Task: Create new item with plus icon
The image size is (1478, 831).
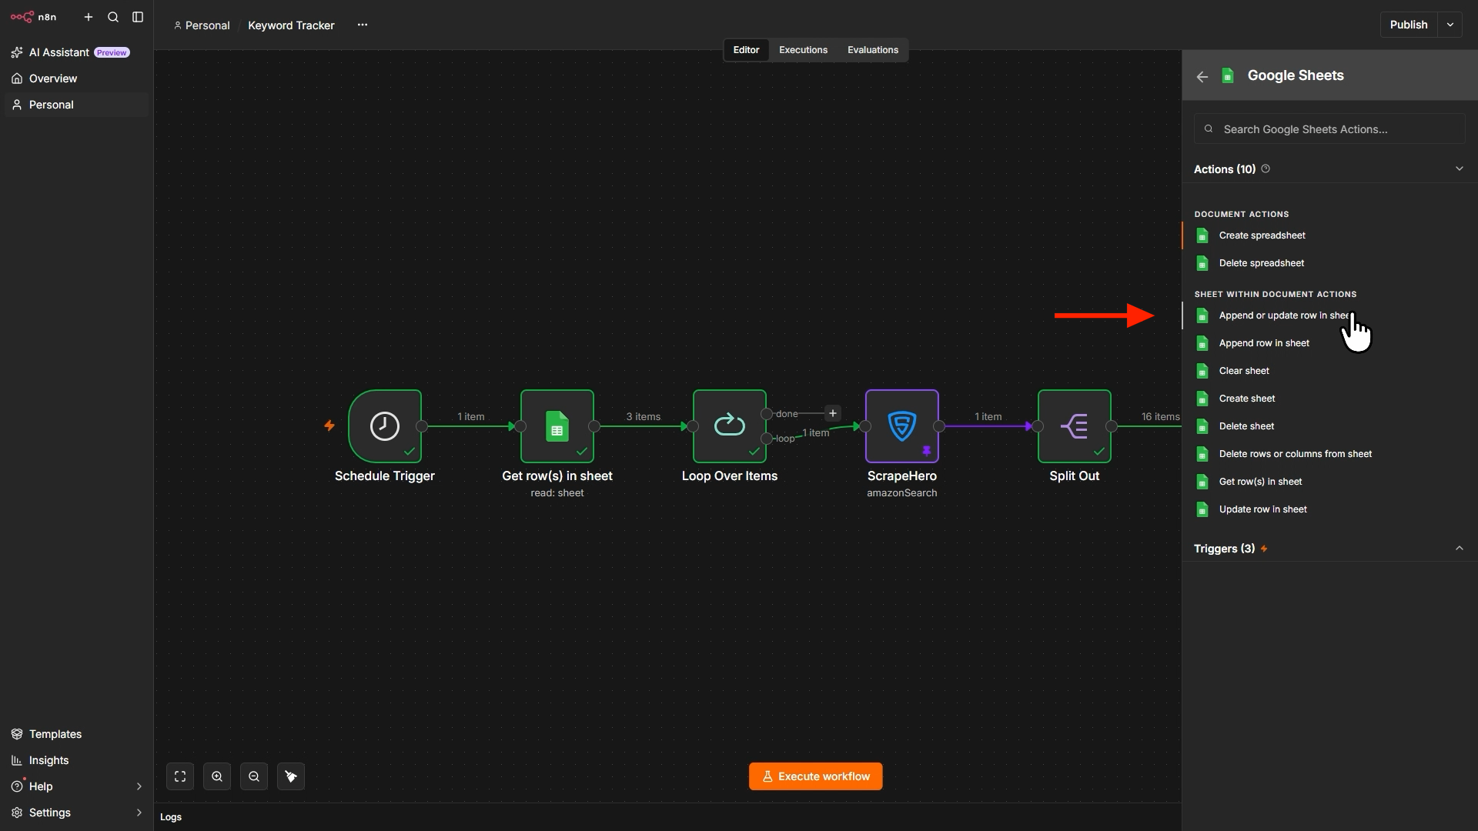Action: [x=89, y=17]
